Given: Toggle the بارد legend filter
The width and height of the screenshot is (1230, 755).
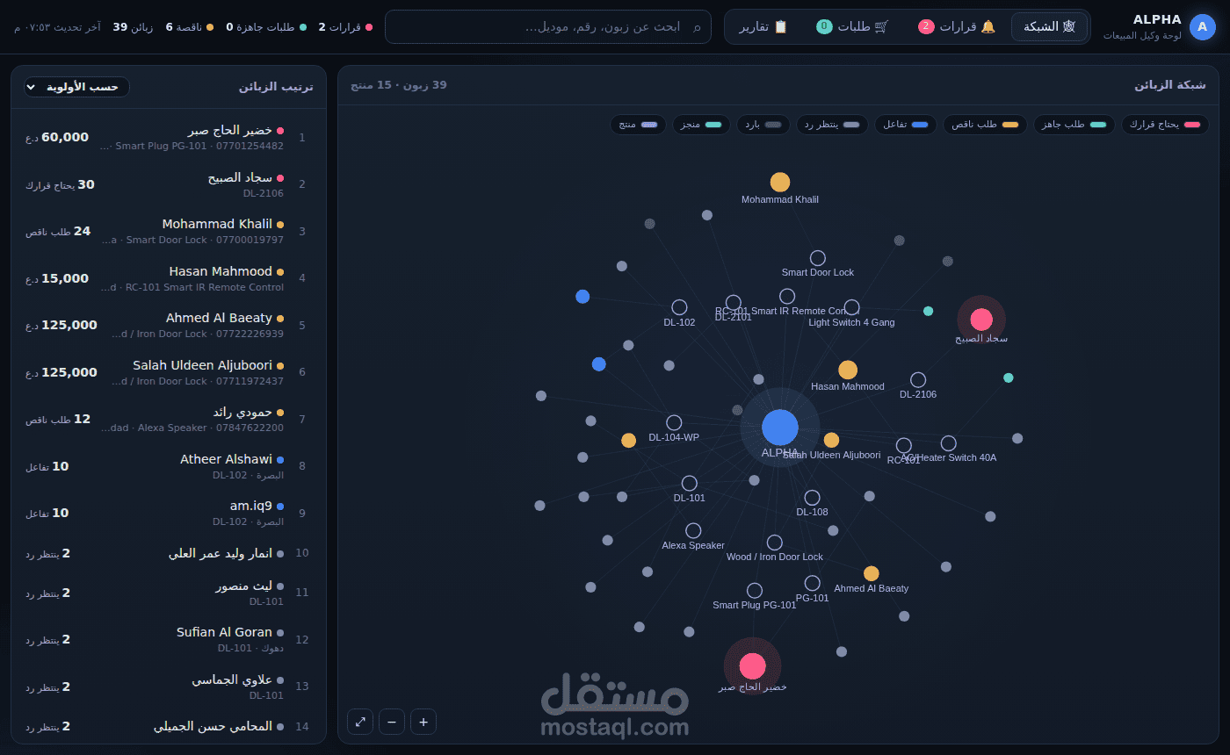Looking at the screenshot, I should click(762, 125).
